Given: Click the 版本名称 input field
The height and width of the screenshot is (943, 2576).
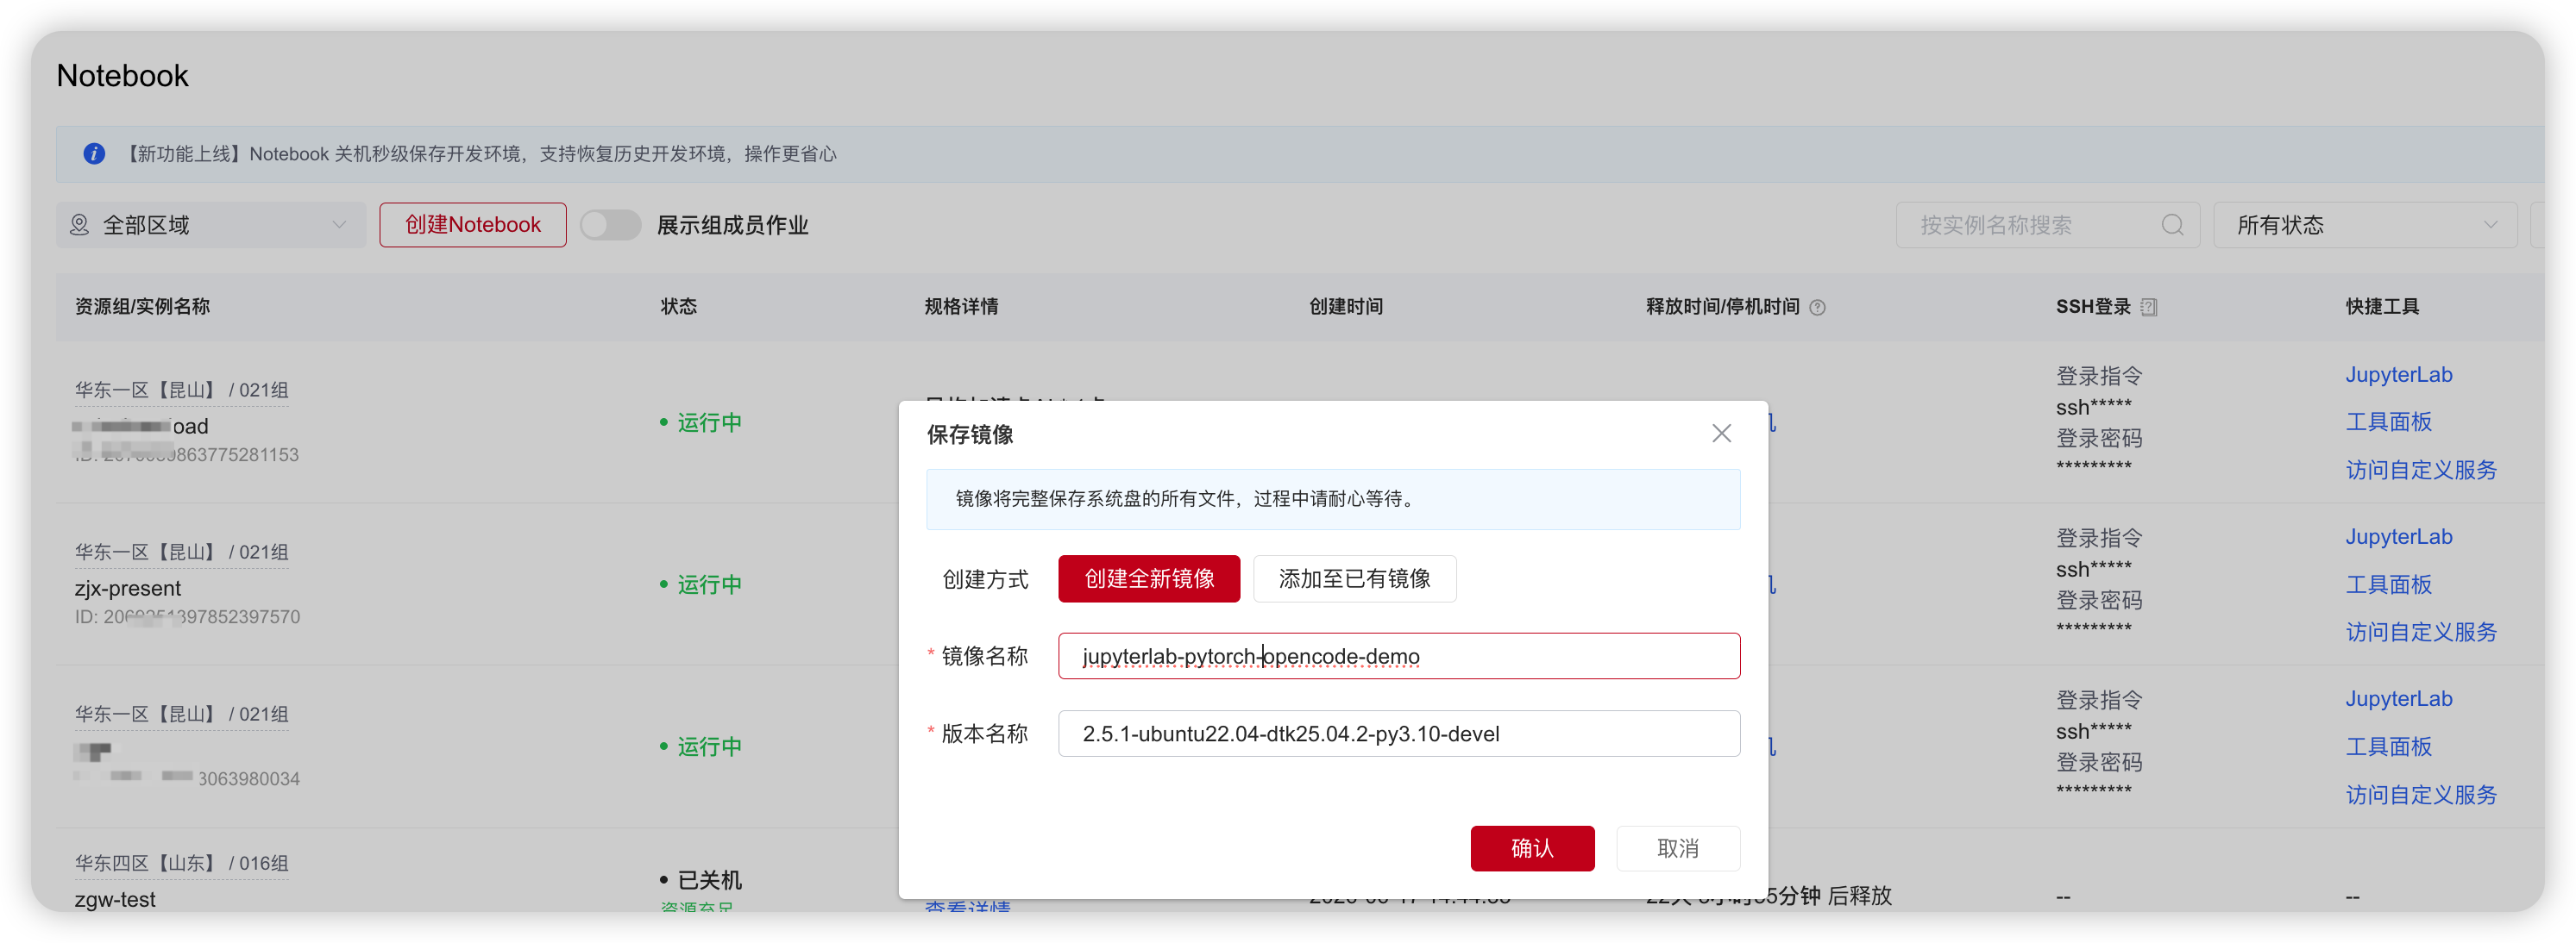Looking at the screenshot, I should pos(1399,734).
